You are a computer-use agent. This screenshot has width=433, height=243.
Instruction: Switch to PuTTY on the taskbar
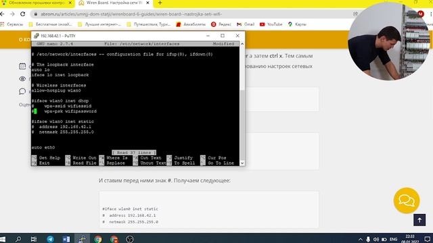pyautogui.click(x=82, y=239)
